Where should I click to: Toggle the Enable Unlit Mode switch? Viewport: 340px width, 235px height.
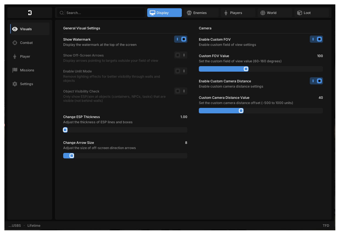pyautogui.click(x=181, y=71)
